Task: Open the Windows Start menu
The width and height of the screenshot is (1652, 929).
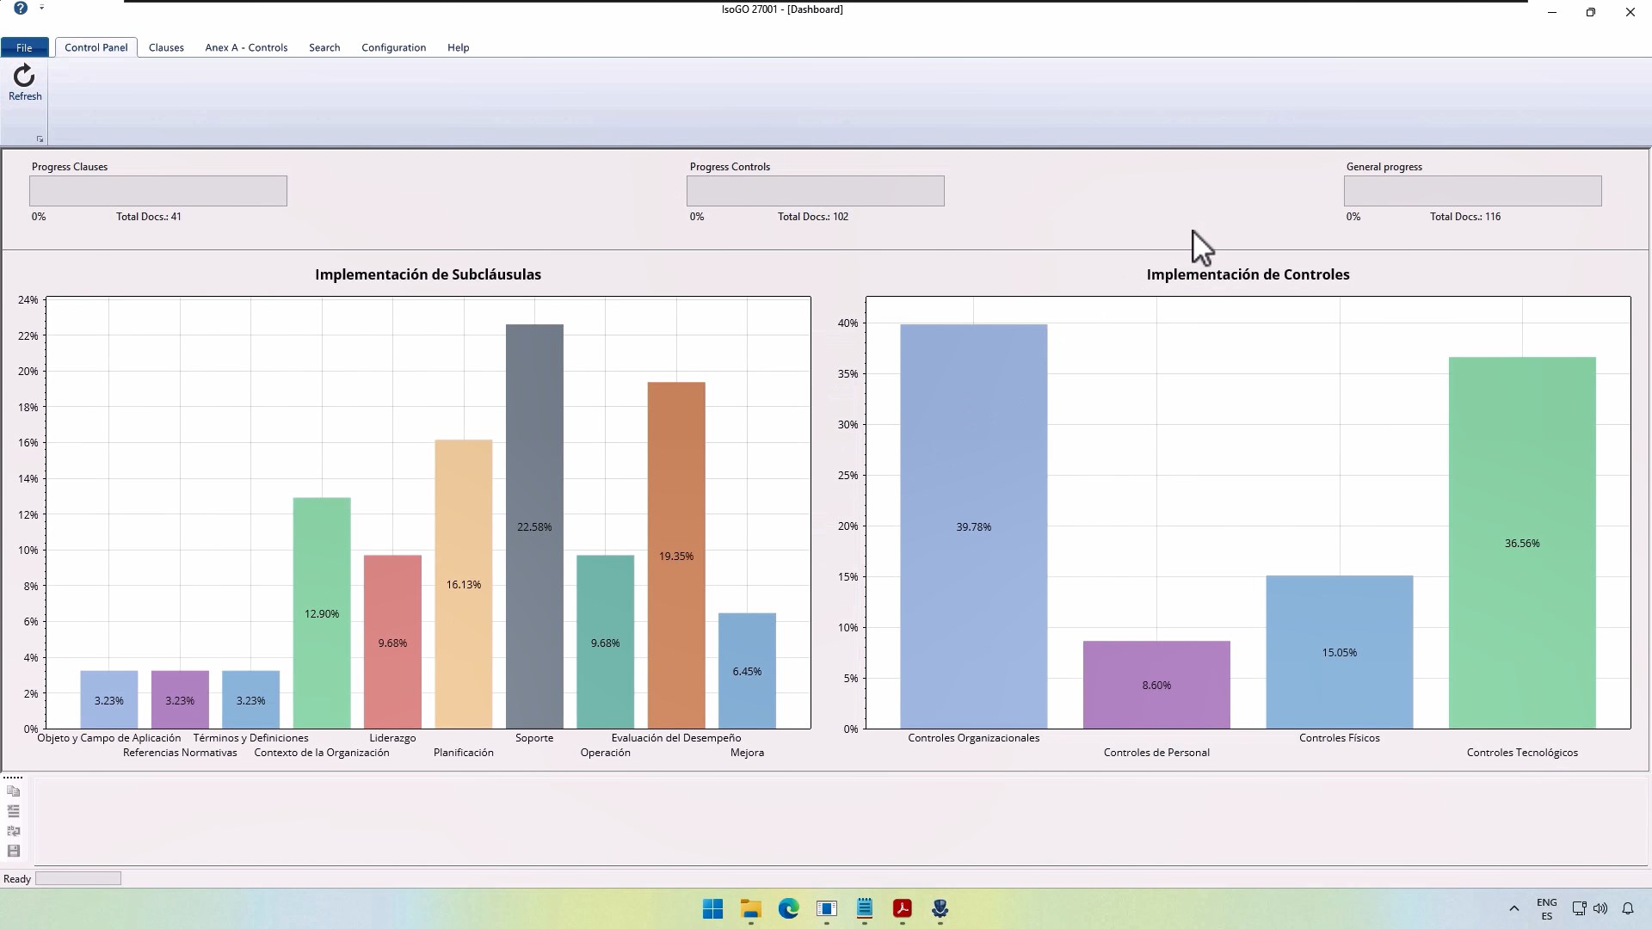Action: pos(712,909)
